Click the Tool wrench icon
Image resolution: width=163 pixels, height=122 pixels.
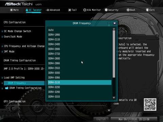70,10
